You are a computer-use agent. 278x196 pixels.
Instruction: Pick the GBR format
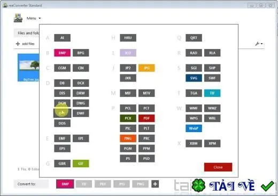point(62,164)
